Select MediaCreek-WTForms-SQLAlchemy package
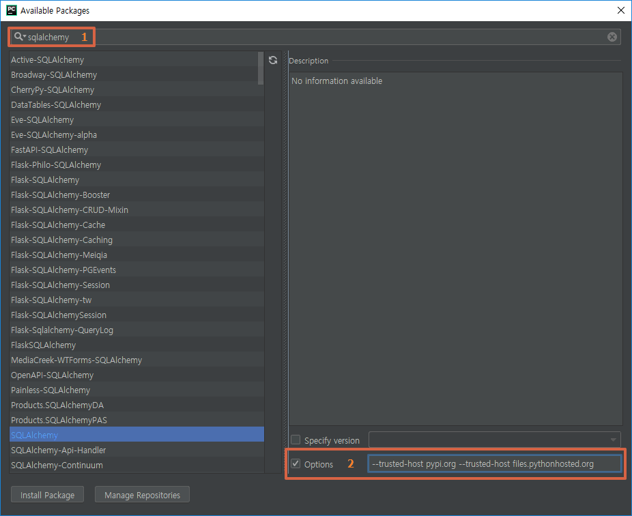This screenshot has width=632, height=516. point(137,360)
